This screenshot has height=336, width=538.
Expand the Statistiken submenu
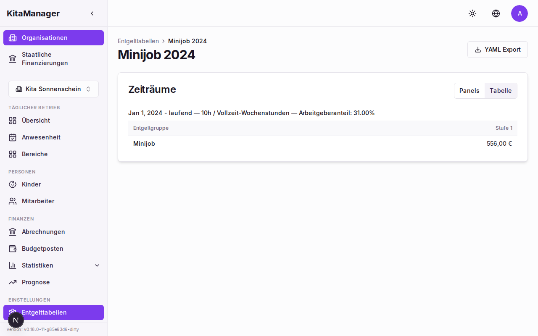(x=97, y=265)
